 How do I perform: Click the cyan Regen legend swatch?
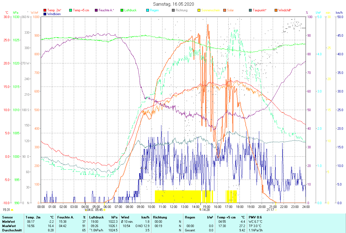147,10
